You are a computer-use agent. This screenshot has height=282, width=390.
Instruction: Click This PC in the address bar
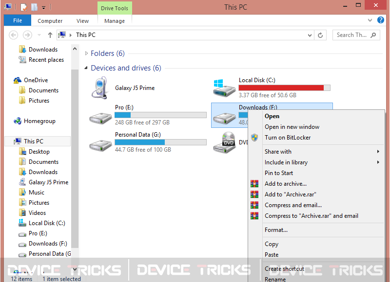click(86, 35)
